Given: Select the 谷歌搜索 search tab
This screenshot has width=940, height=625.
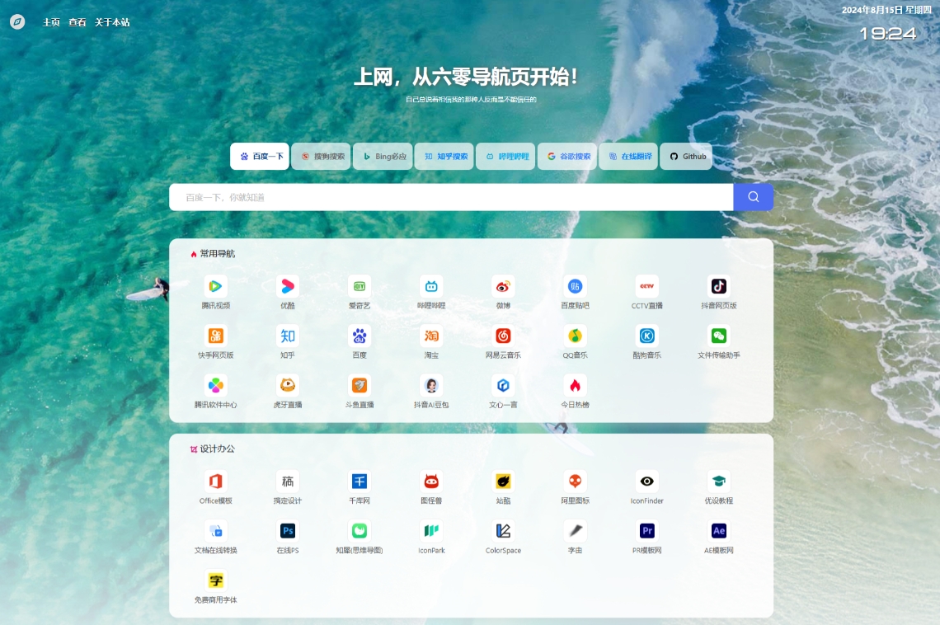Looking at the screenshot, I should point(567,157).
